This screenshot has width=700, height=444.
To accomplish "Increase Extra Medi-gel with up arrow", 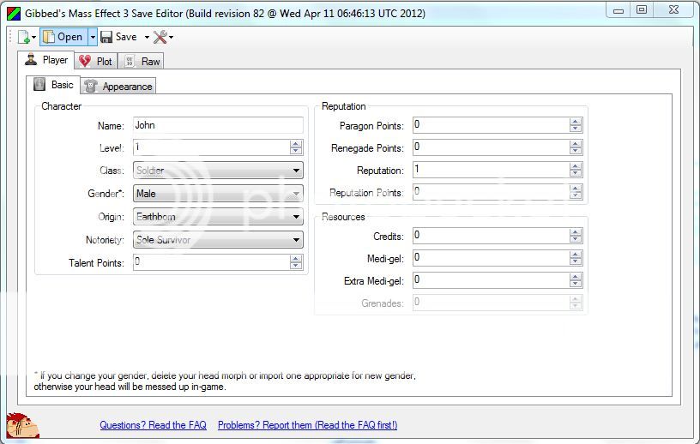I will click(576, 277).
